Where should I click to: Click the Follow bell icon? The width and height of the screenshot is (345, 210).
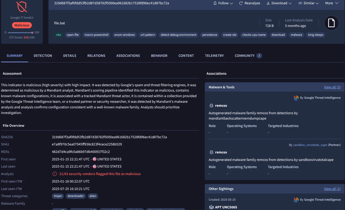coord(215,3)
